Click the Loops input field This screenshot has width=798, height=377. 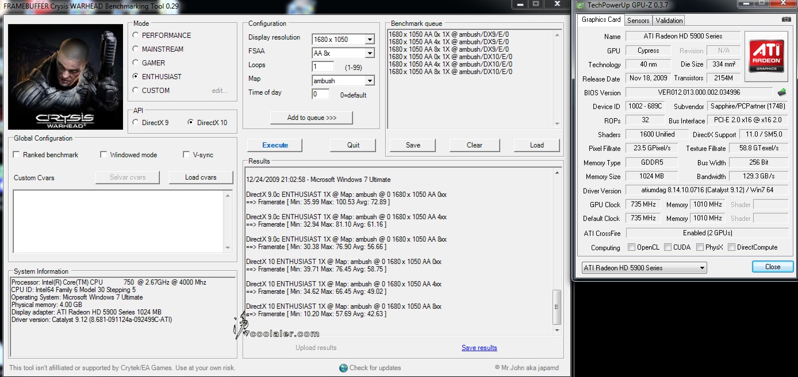[323, 67]
